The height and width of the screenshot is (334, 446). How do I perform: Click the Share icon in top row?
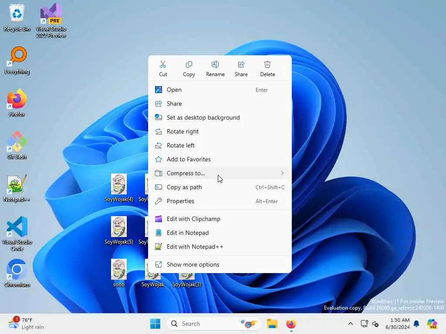(x=241, y=64)
